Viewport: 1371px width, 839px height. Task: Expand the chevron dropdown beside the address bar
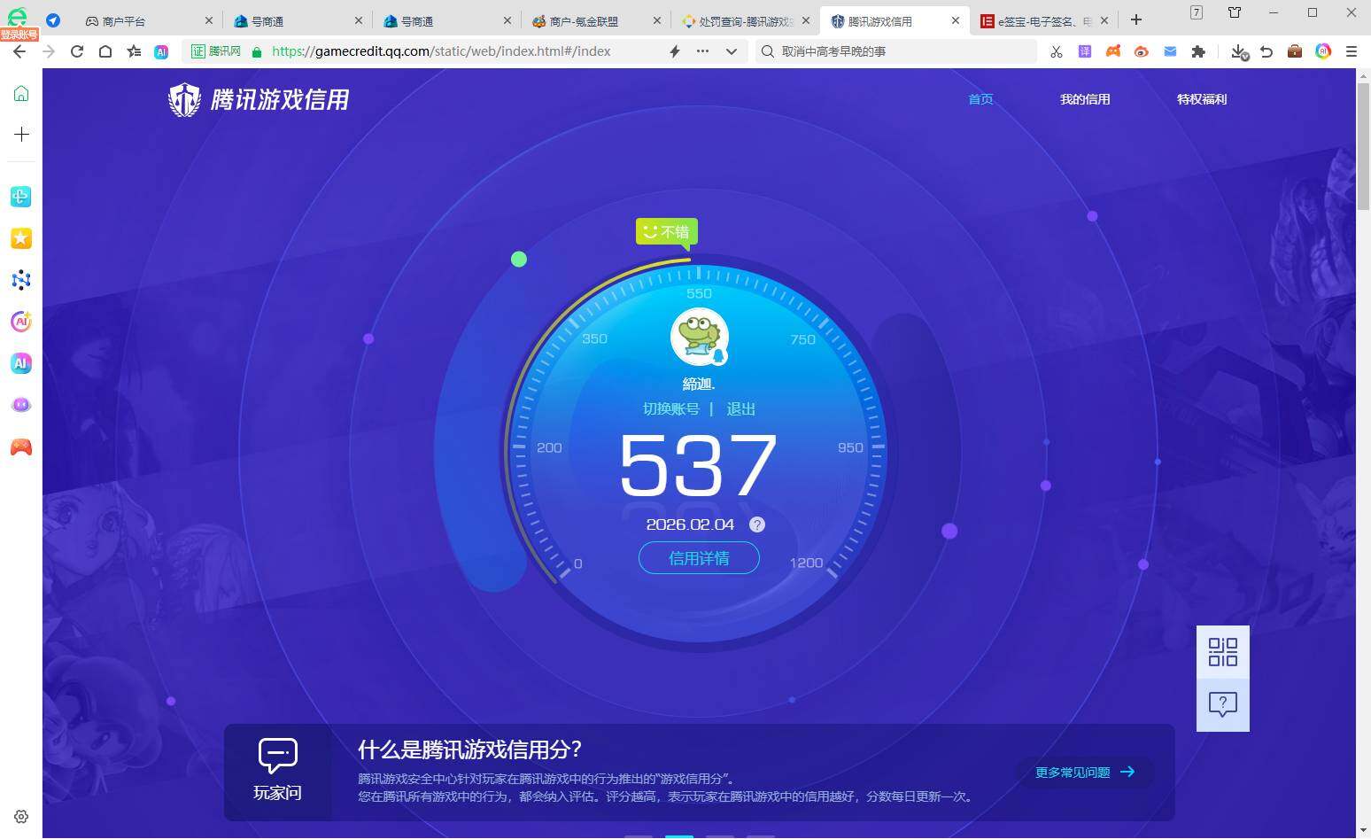tap(732, 51)
